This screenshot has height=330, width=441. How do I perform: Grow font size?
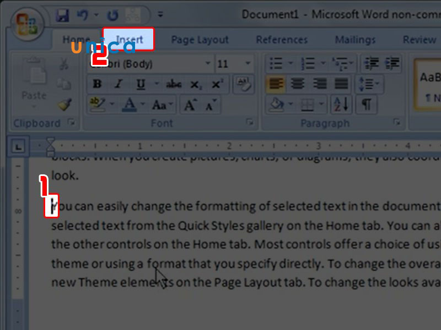(x=190, y=105)
